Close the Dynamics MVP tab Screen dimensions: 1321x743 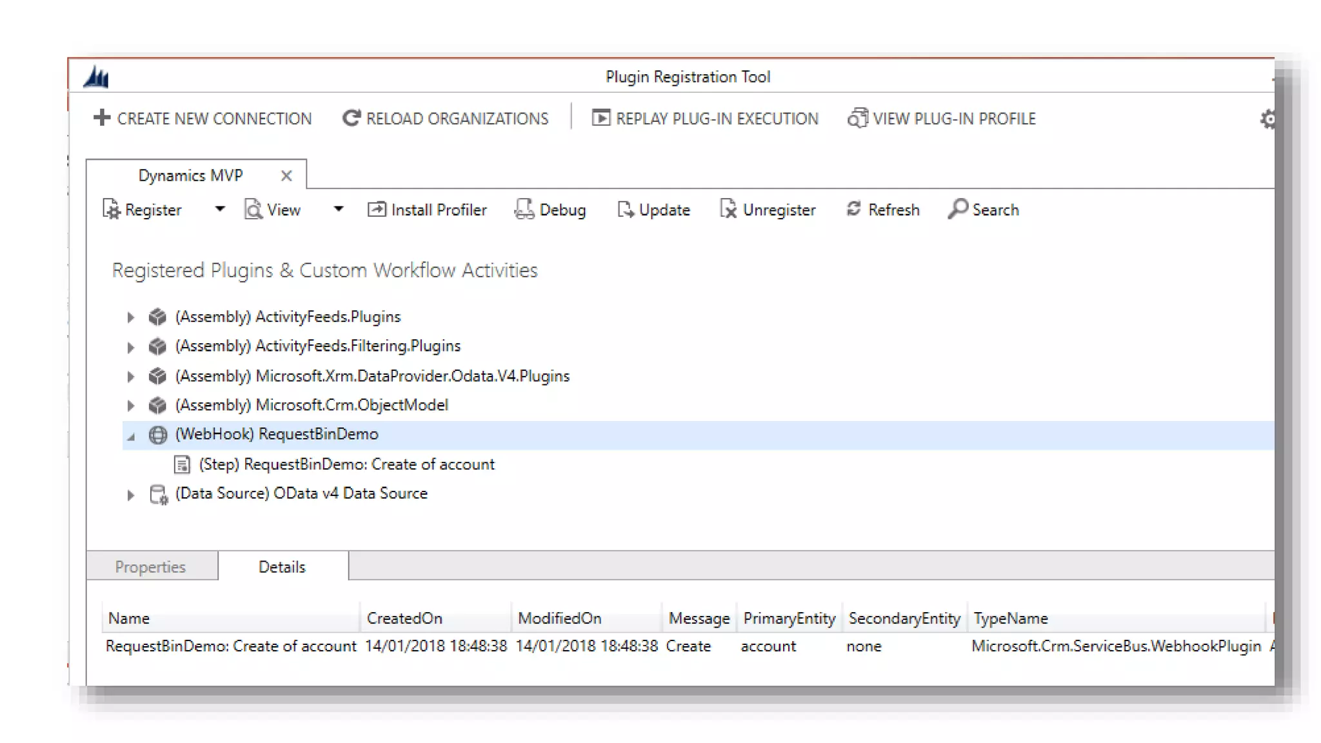(286, 175)
